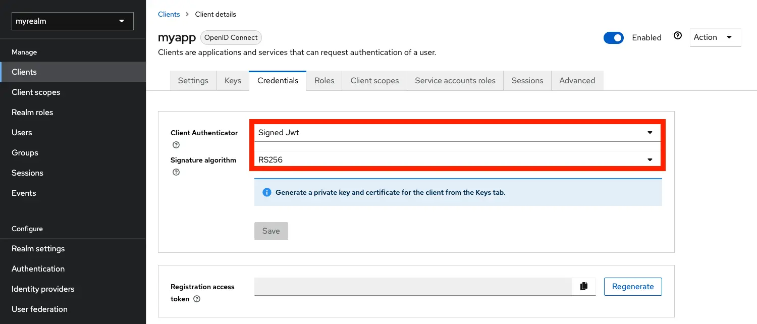Select Users in the Manage sidebar
Viewport: 757px width, 324px height.
[22, 132]
